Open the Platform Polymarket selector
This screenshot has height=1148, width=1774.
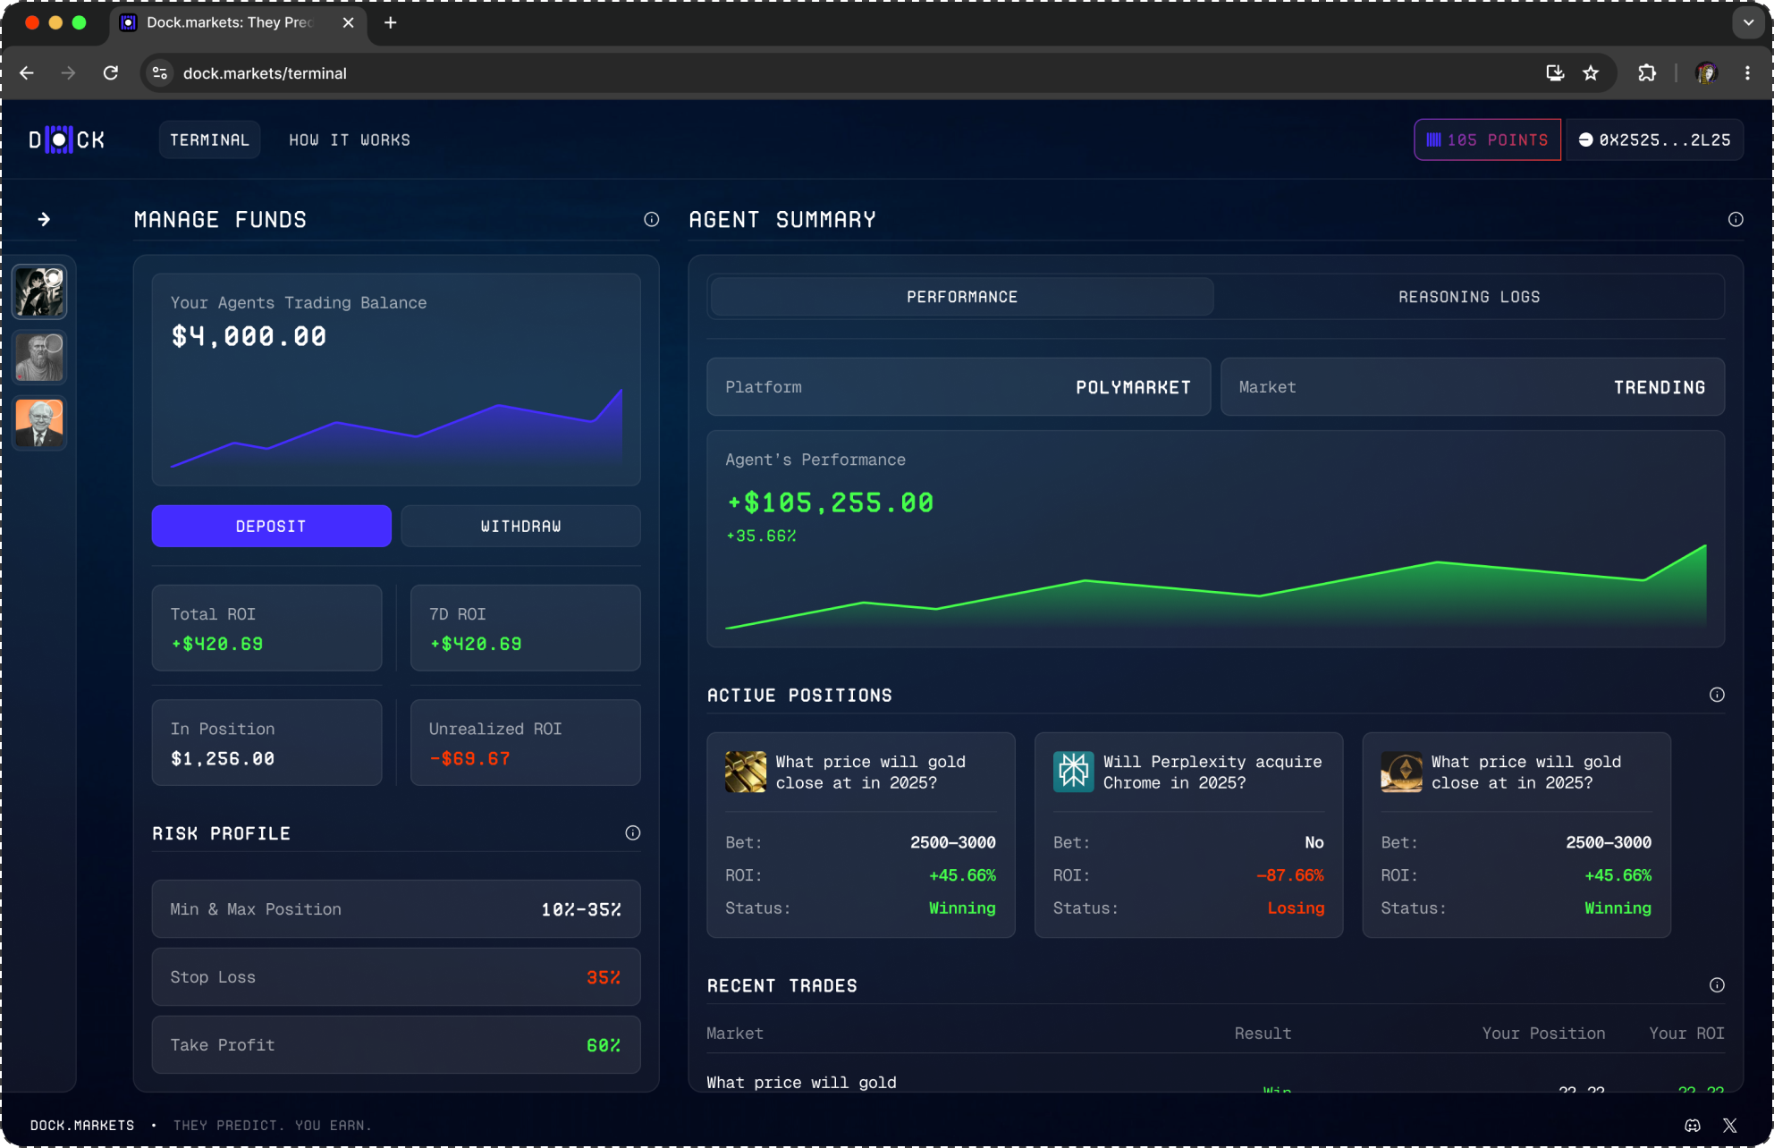958,387
